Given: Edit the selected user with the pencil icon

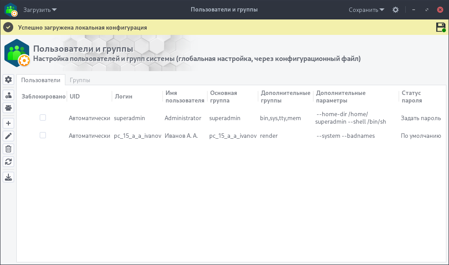Looking at the screenshot, I should (8, 136).
